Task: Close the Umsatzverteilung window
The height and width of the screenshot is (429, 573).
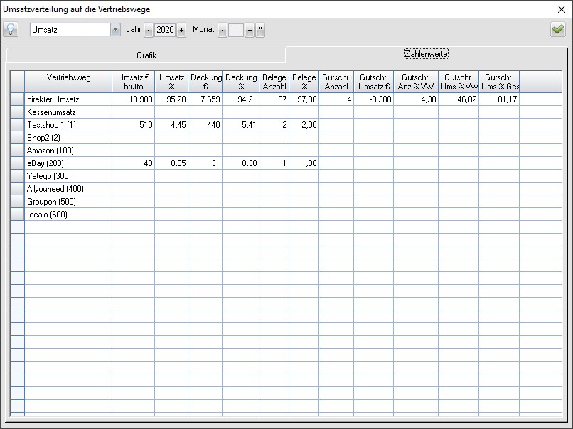Action: click(x=562, y=9)
